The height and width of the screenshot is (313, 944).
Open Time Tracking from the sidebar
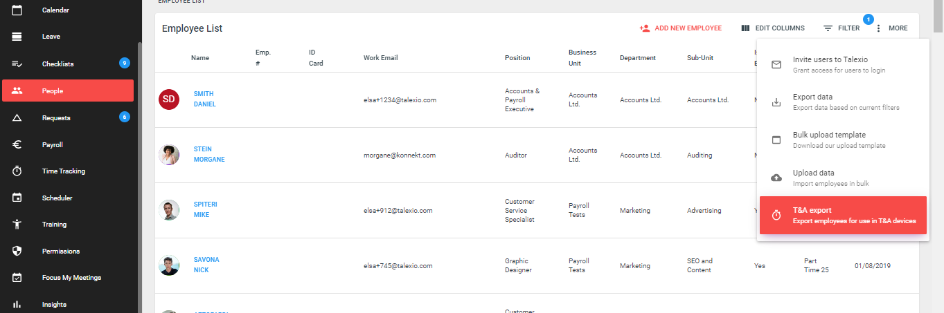pos(69,171)
